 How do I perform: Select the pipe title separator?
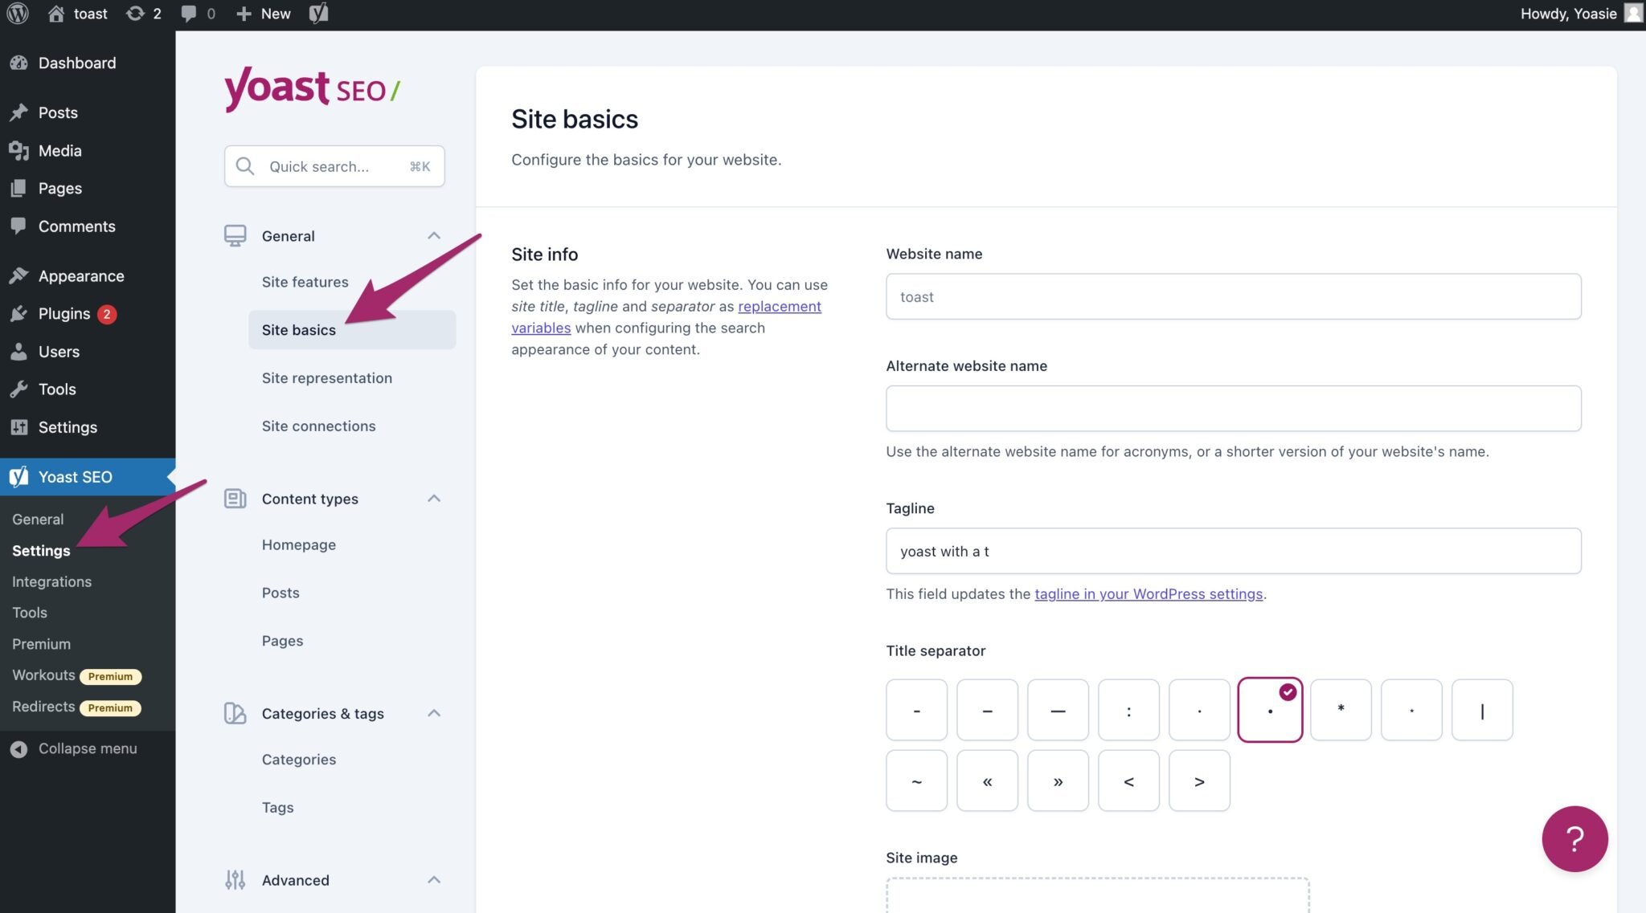point(1481,710)
